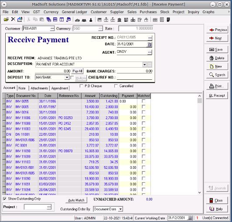This screenshot has width=232, height=222.
Task: Click the Delete button
Action: click(217, 58)
